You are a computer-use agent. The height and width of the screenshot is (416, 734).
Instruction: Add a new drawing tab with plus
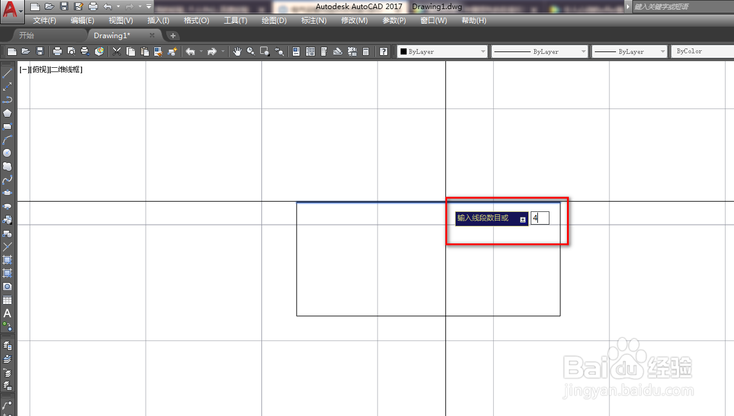[173, 36]
